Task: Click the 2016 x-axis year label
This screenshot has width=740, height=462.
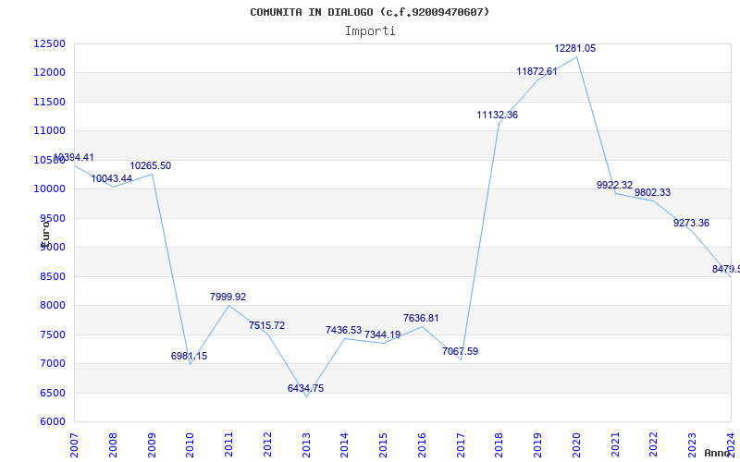Action: (x=422, y=445)
